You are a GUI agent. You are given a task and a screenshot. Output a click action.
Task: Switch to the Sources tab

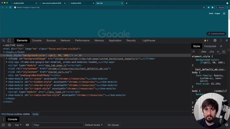[51, 40]
